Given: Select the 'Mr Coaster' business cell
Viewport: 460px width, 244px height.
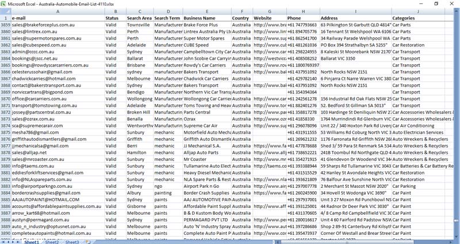Looking at the screenshot, I should pyautogui.click(x=207, y=160).
